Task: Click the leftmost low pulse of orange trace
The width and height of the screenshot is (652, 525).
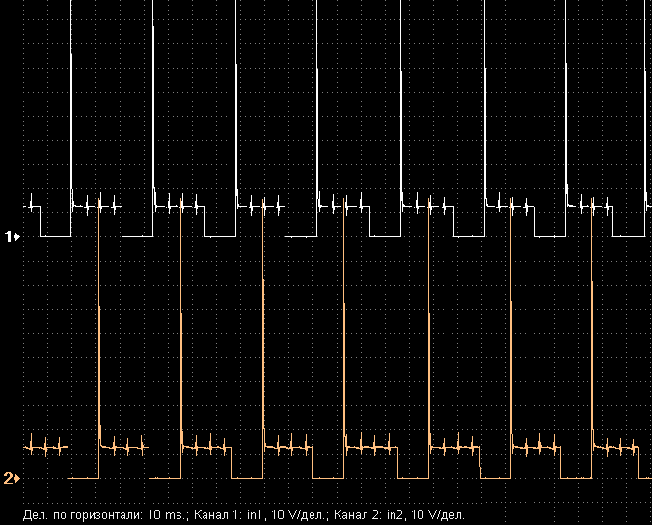Action: 84,477
